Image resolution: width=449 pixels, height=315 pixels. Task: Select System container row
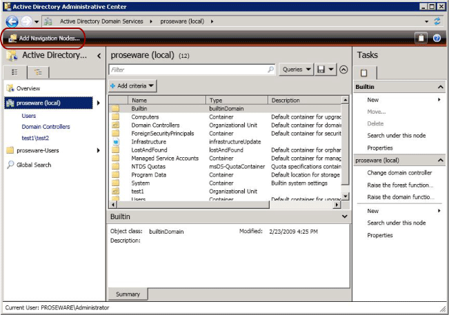[x=225, y=183]
